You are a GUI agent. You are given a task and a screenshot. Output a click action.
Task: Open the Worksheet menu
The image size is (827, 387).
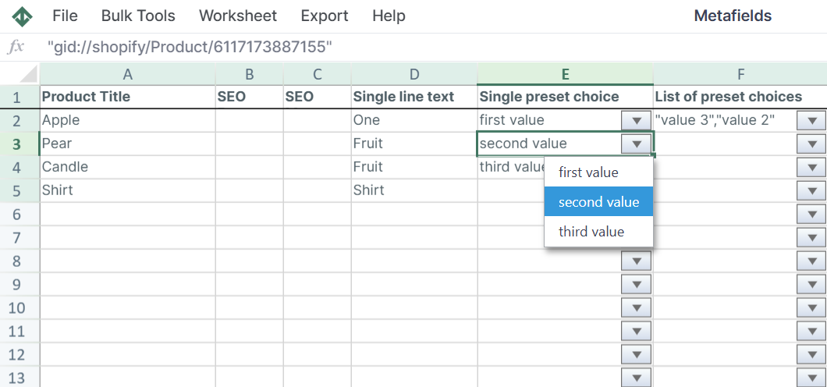click(x=238, y=16)
